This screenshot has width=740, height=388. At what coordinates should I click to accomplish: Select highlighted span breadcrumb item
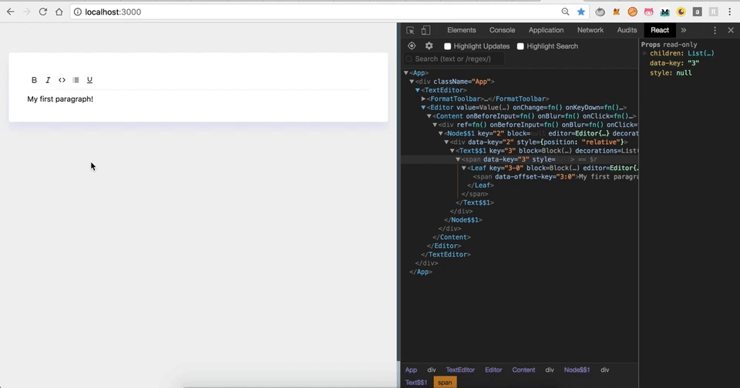[445, 383]
